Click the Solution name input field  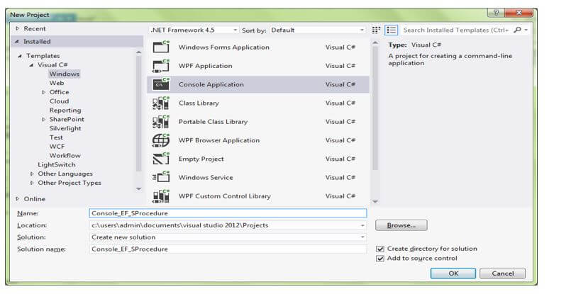point(228,249)
